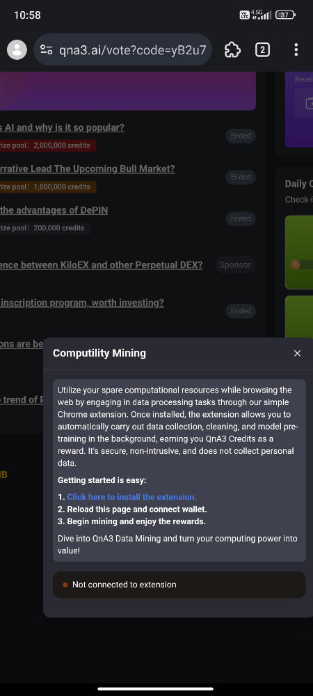The image size is (313, 696).
Task: Click the 2,000,000 credits prize pool tag
Action: 48,145
